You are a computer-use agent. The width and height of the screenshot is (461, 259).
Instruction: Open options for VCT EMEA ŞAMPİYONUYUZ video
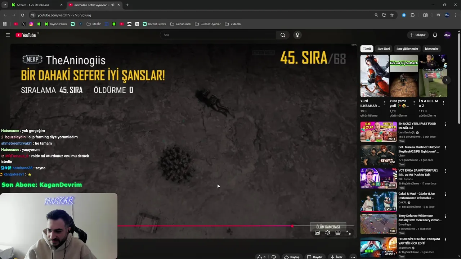click(x=446, y=171)
